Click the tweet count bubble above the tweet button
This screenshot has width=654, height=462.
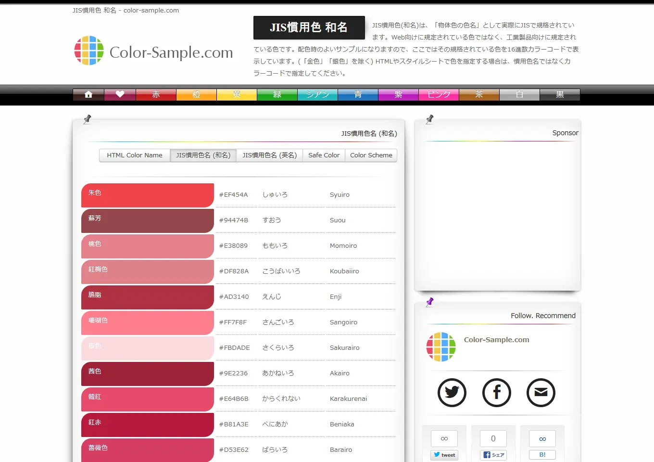444,438
